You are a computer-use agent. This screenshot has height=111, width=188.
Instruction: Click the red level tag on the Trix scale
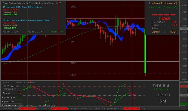[x=184, y=86]
